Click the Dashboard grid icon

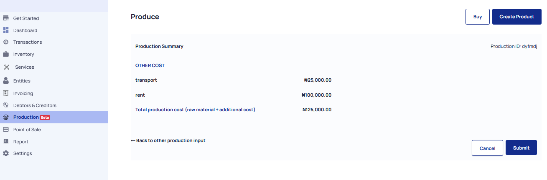[x=6, y=30]
